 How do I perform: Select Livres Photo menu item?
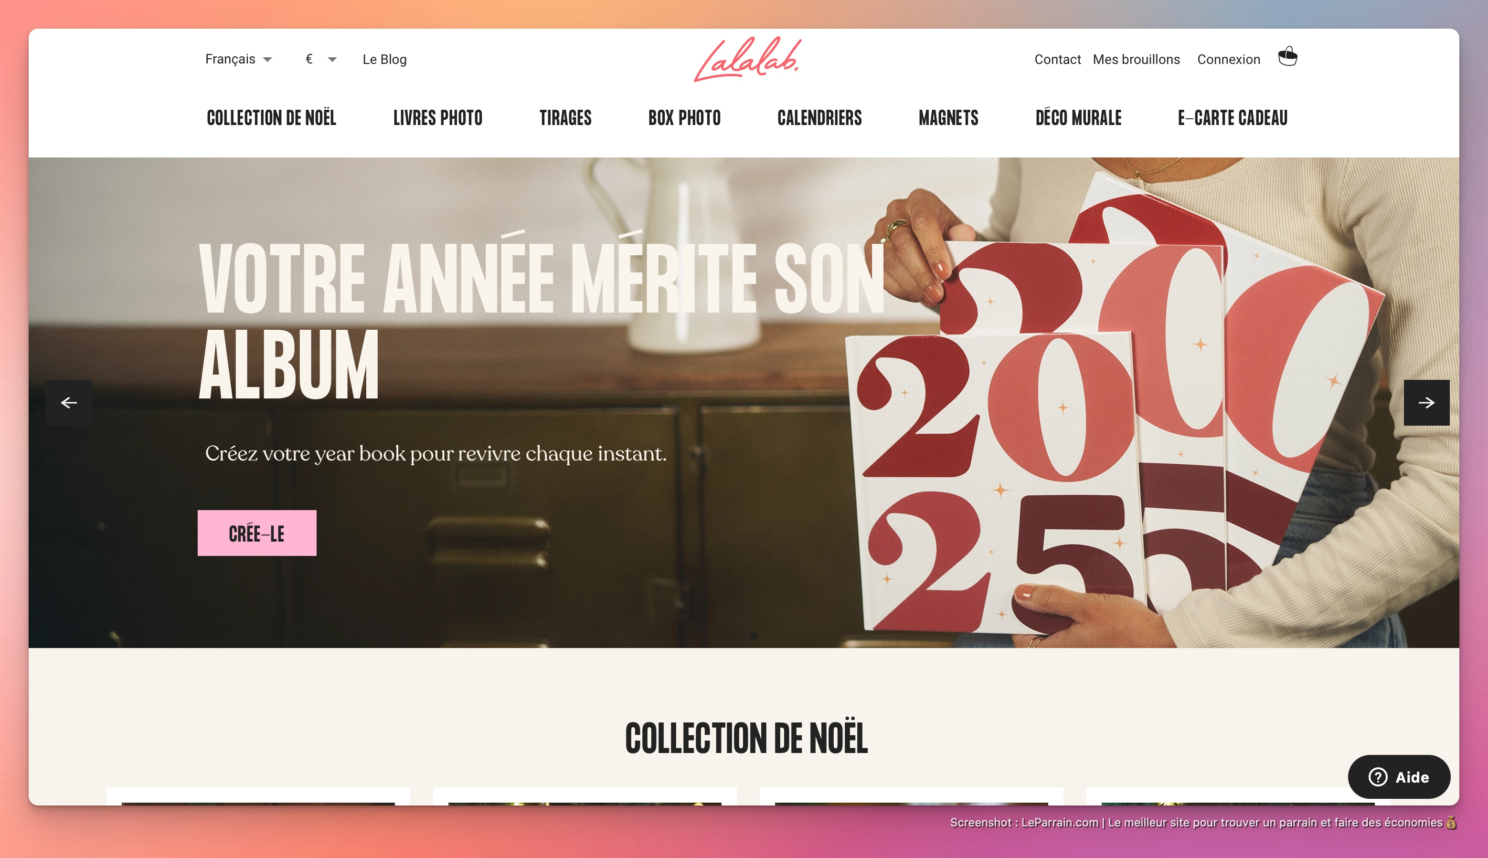(x=437, y=118)
